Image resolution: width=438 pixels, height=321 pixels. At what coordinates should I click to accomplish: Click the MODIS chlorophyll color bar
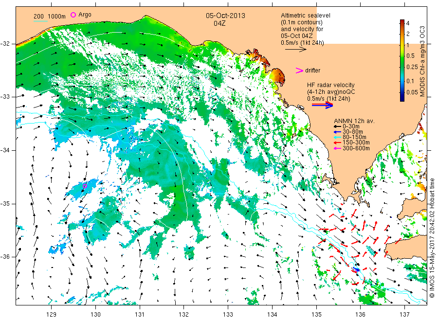point(402,60)
